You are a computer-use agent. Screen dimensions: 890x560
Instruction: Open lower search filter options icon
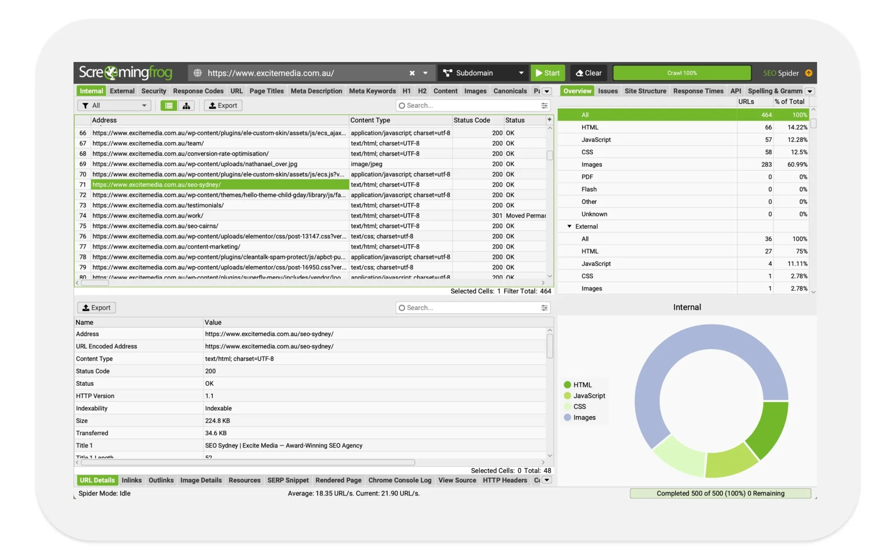coord(544,308)
